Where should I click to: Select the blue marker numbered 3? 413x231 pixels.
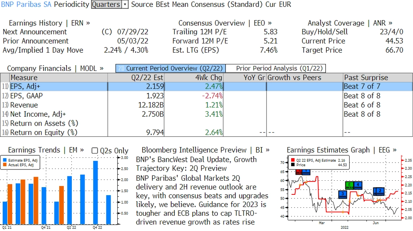coord(343,194)
